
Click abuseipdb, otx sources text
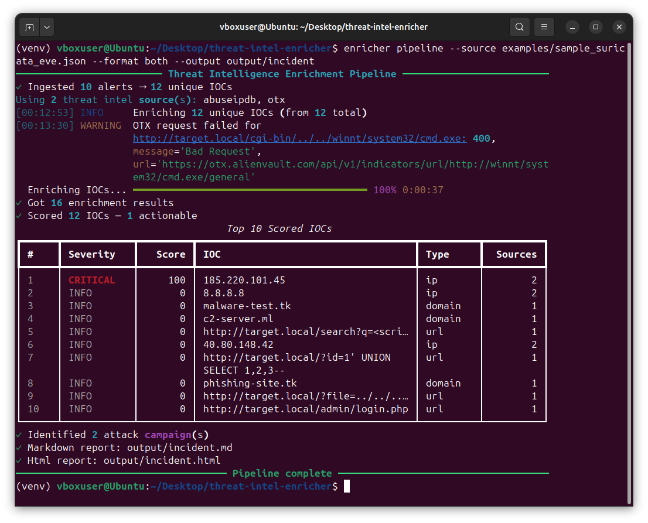[244, 100]
